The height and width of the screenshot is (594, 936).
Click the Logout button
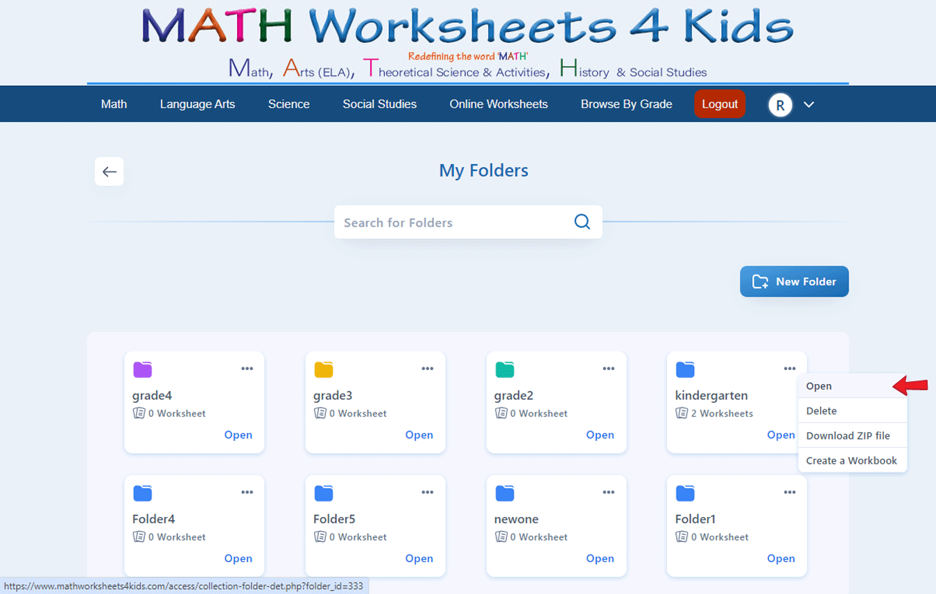click(720, 104)
